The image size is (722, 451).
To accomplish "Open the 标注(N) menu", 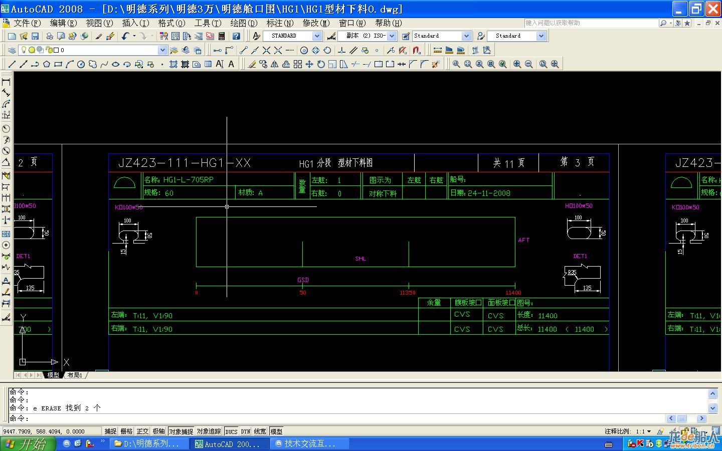I will [280, 23].
